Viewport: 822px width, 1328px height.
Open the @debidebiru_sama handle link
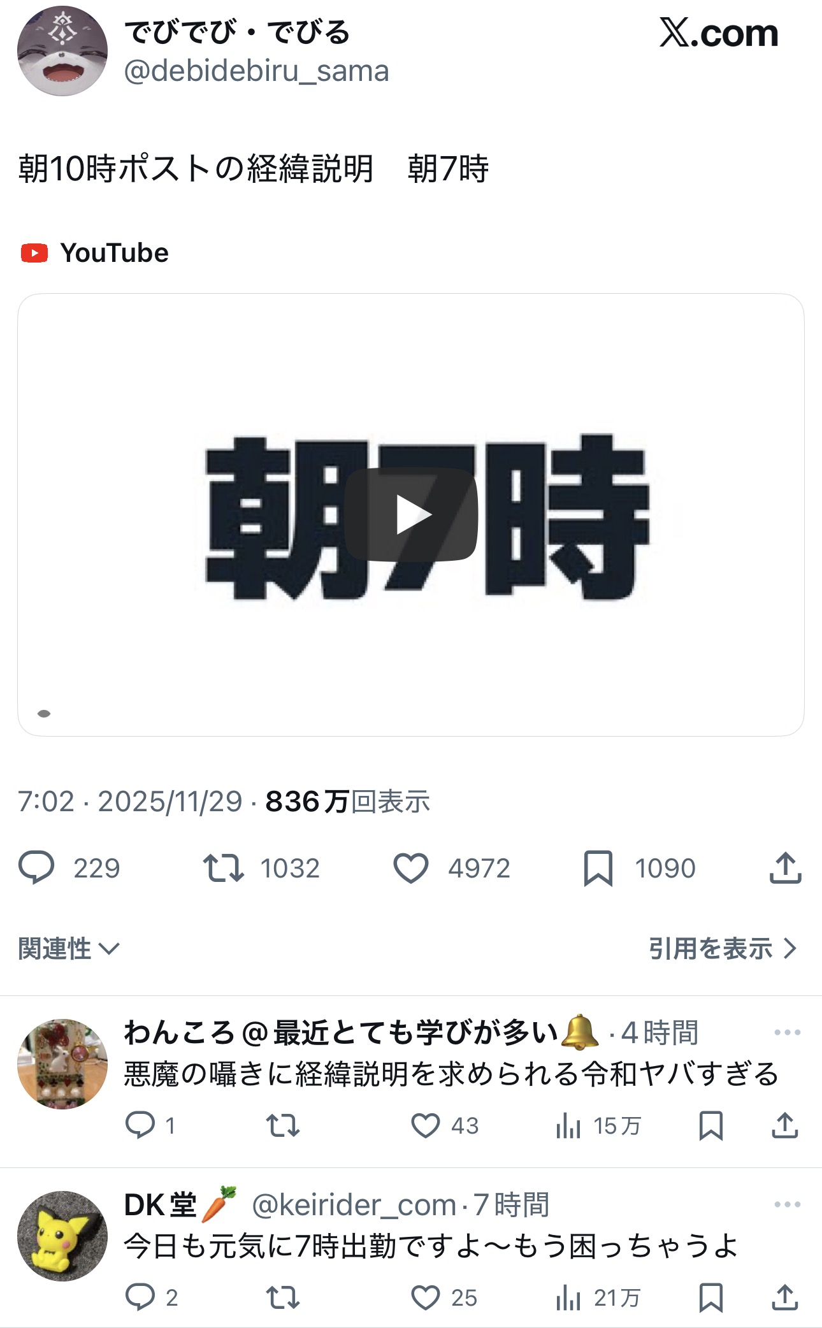pyautogui.click(x=256, y=71)
